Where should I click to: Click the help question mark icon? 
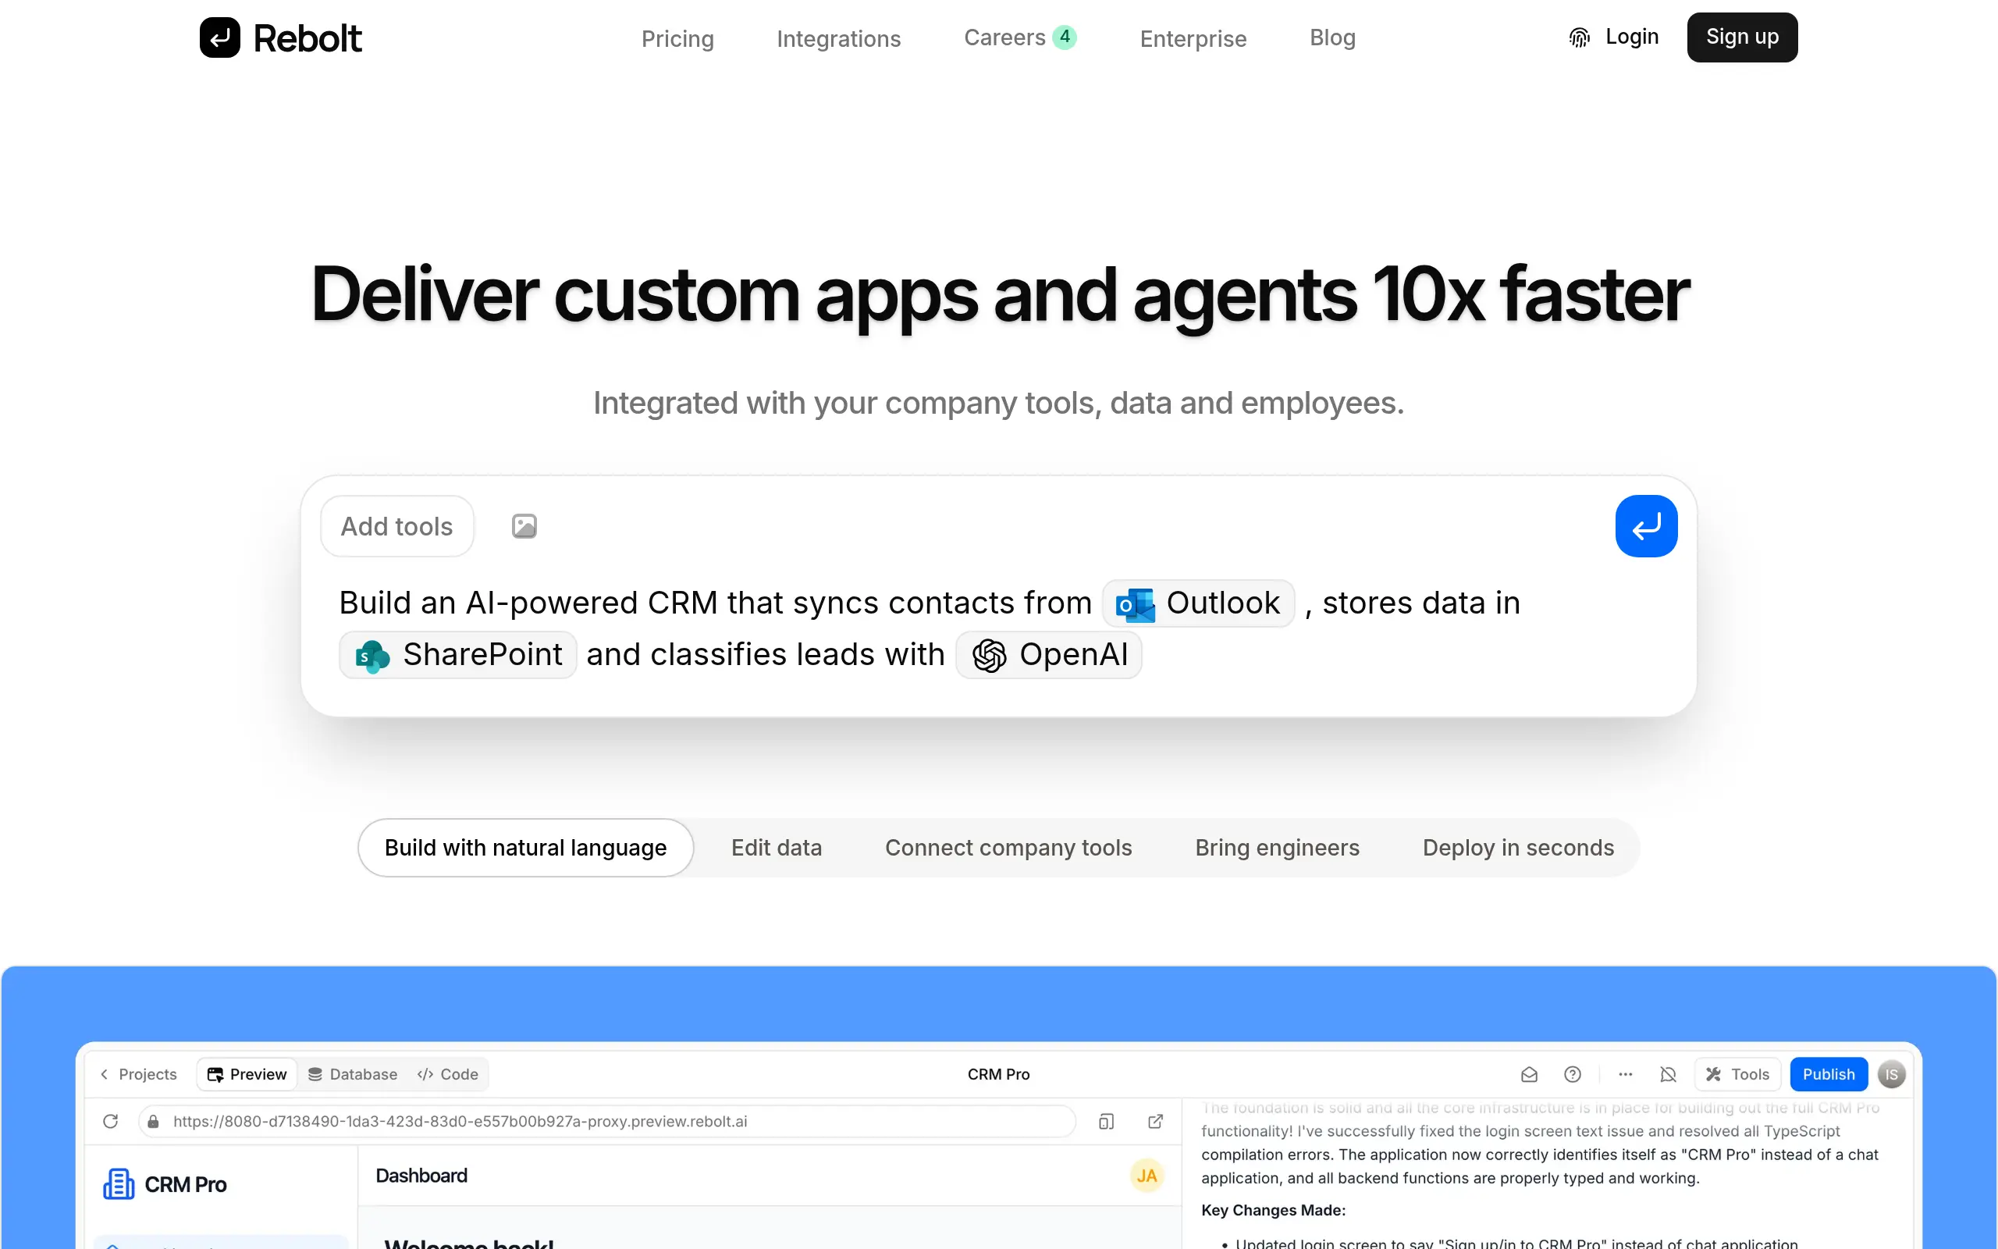coord(1572,1074)
